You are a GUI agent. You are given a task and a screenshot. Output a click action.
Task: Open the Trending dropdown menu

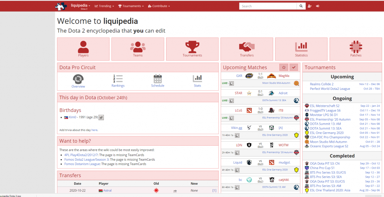click(x=104, y=6)
